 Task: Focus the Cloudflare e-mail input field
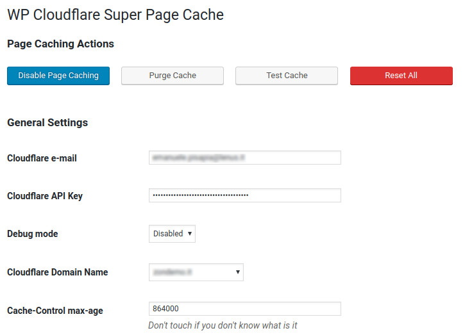tap(244, 158)
